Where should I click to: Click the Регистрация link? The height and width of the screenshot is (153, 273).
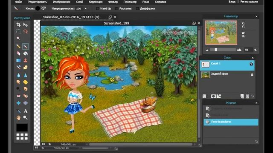pos(249,2)
